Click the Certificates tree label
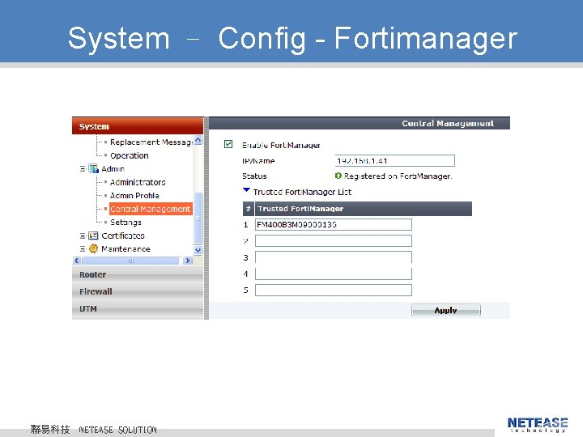 123,235
